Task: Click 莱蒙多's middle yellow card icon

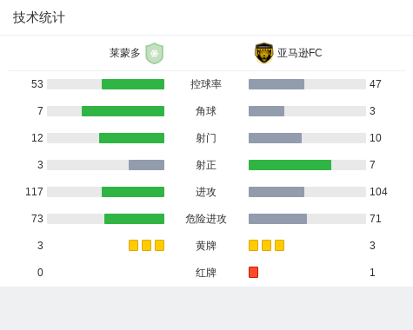Action: point(146,245)
